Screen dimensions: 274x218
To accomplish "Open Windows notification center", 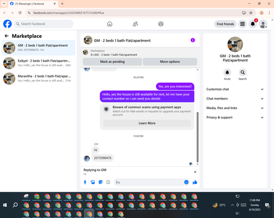I will pos(267,205).
